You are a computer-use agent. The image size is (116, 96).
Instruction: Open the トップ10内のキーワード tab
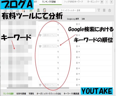coord(74,2)
